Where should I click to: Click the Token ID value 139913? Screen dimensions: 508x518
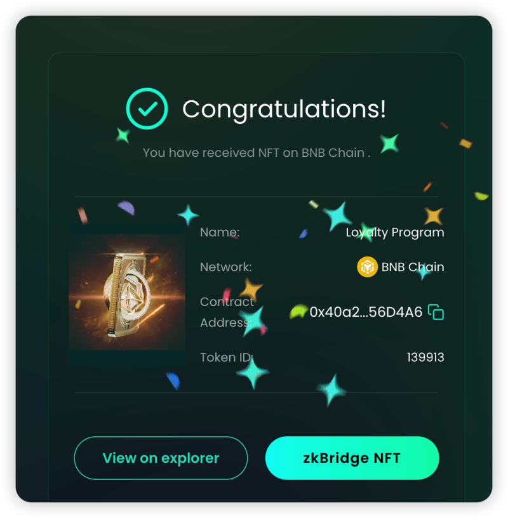[x=425, y=357]
